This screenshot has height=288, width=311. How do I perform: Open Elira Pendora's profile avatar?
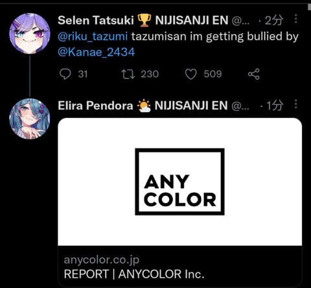[x=30, y=119]
